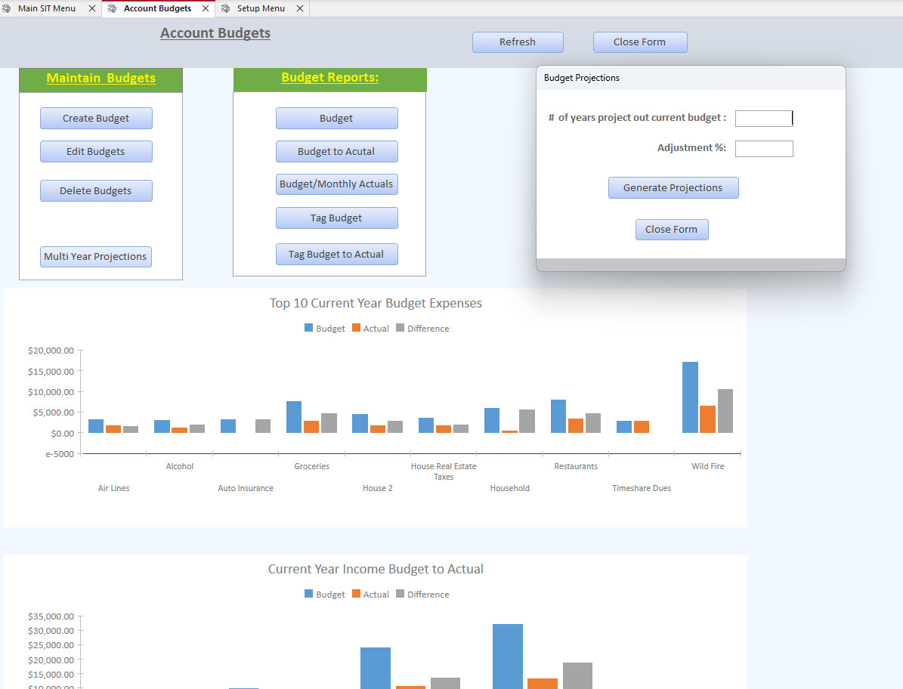
Task: Click the Wild Fire blue budget bar
Action: [690, 397]
